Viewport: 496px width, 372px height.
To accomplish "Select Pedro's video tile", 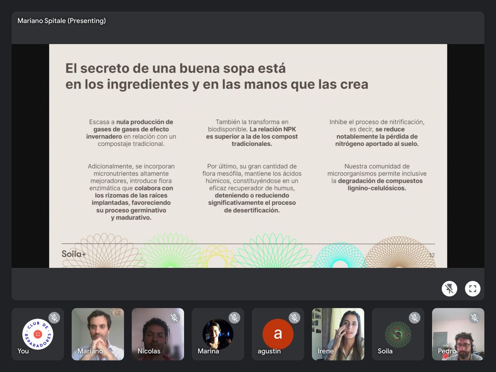I will (x=458, y=334).
